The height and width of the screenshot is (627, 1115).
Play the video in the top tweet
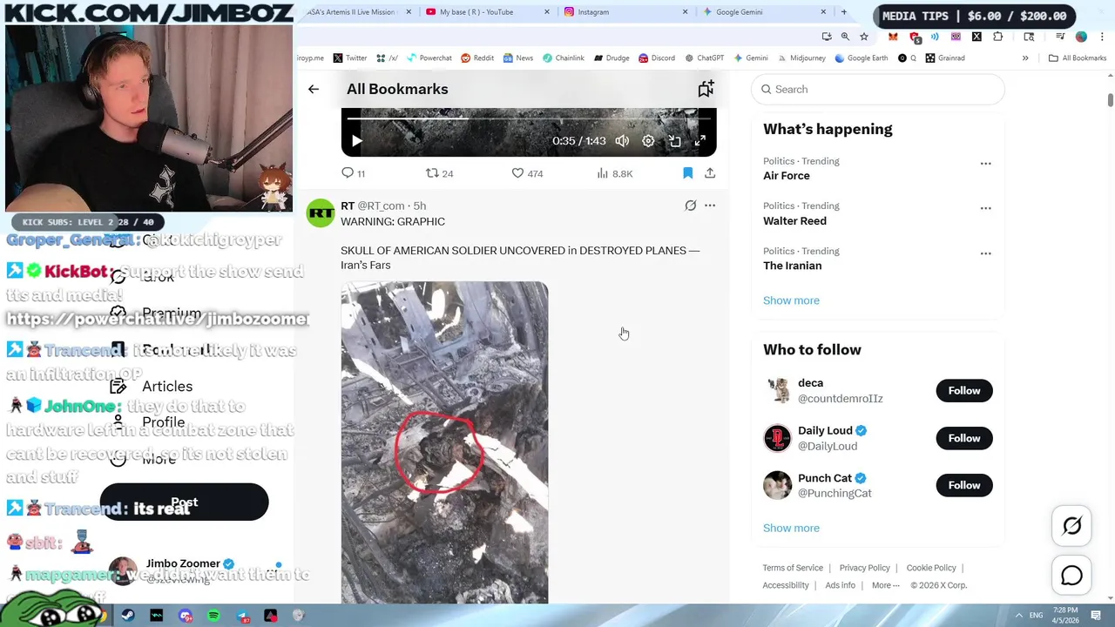[x=356, y=141]
